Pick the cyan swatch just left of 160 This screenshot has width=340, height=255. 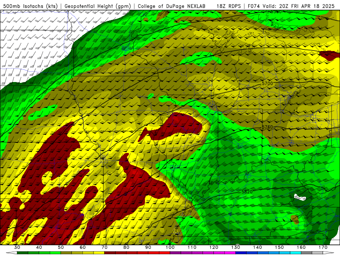[x=295, y=253]
